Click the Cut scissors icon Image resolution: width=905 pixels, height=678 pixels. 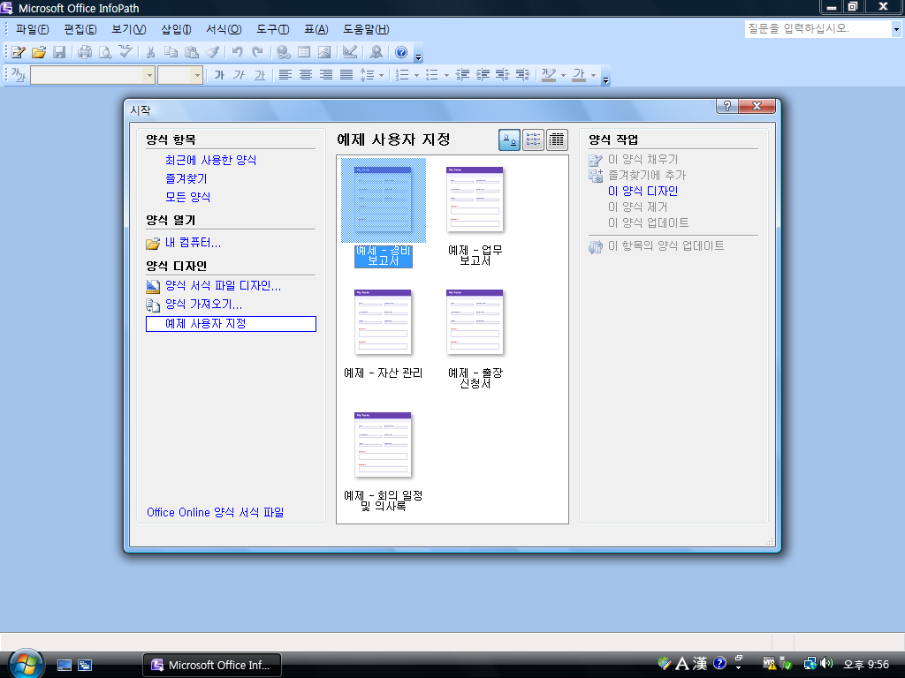click(150, 52)
